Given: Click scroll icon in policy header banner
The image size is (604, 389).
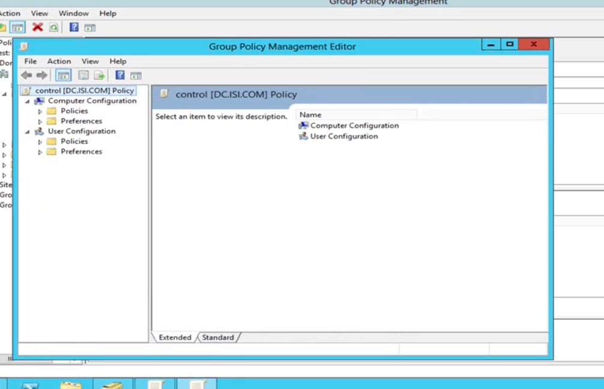Looking at the screenshot, I should 164,94.
